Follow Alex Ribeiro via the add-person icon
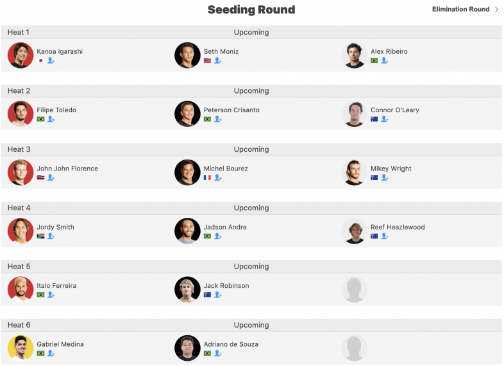The width and height of the screenshot is (504, 366). [x=385, y=60]
